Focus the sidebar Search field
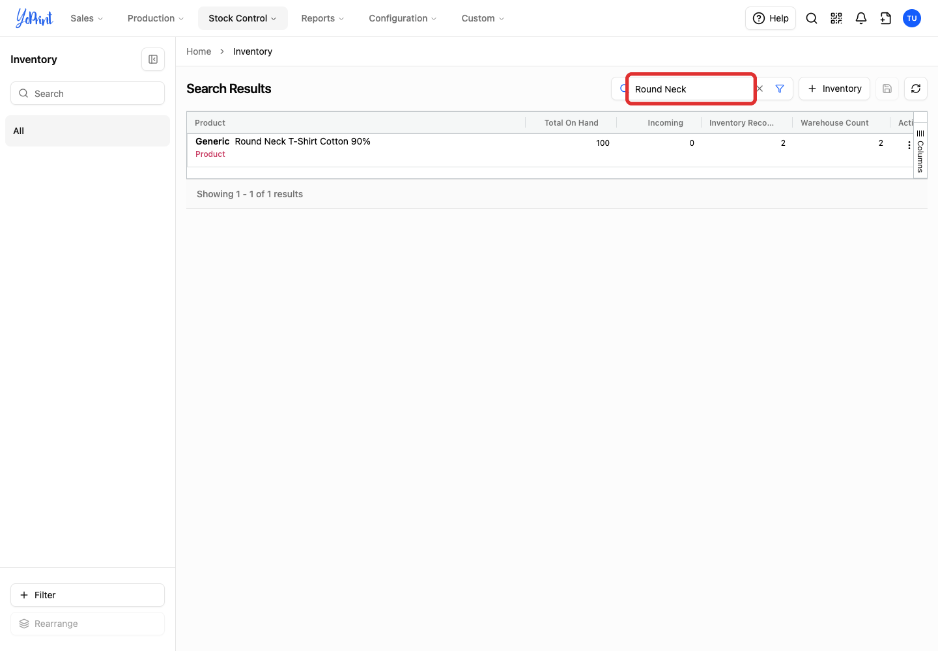This screenshot has height=651, width=938. 87,93
